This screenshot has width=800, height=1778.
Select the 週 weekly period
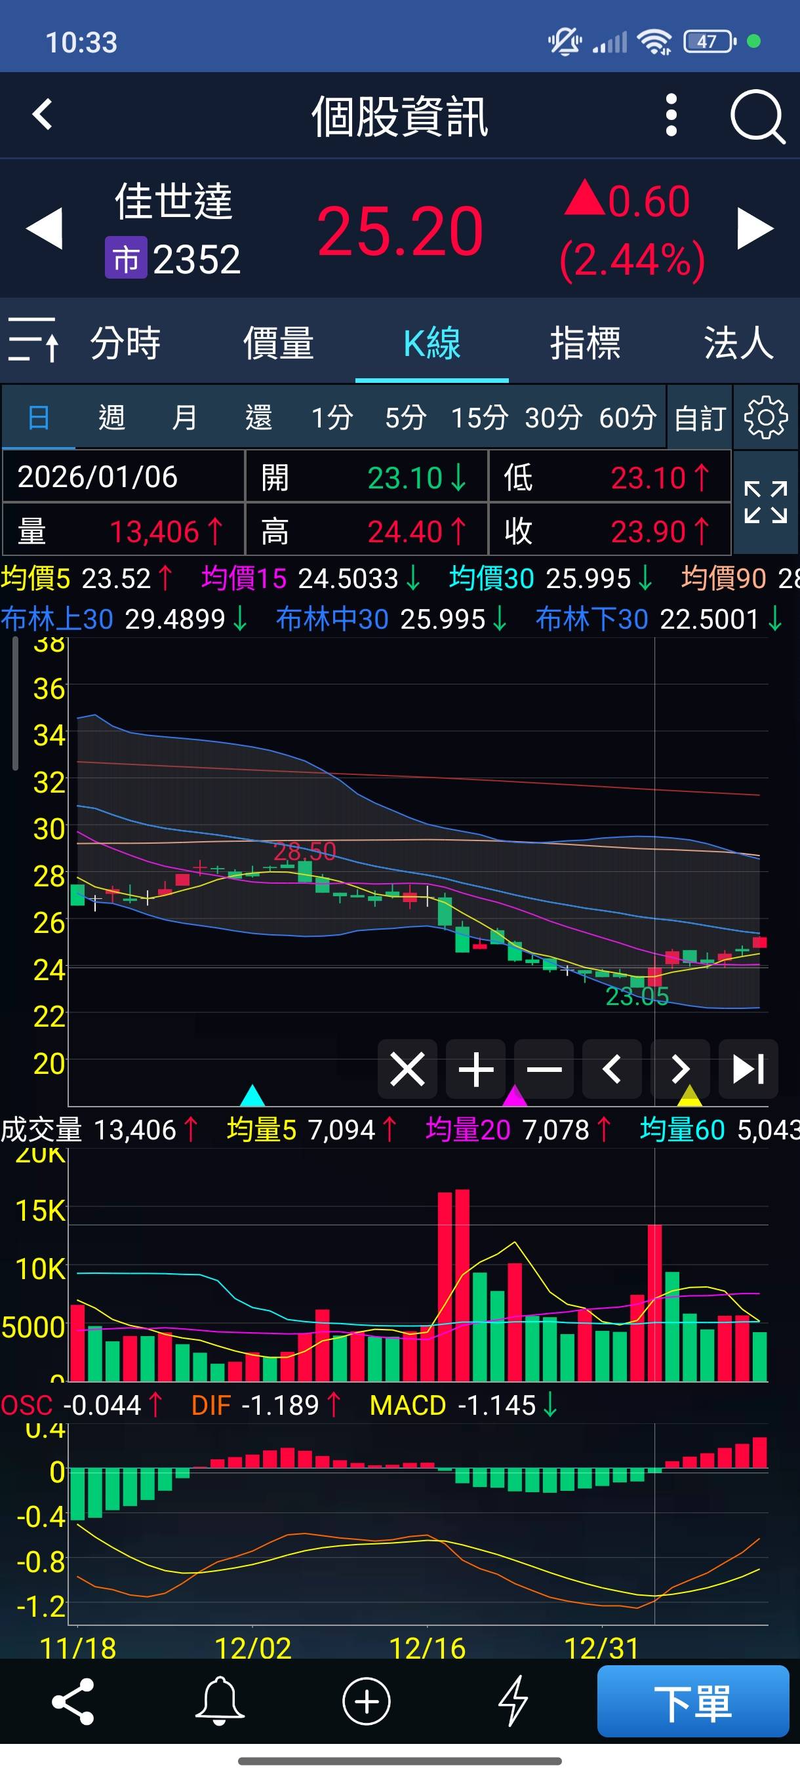pos(112,418)
